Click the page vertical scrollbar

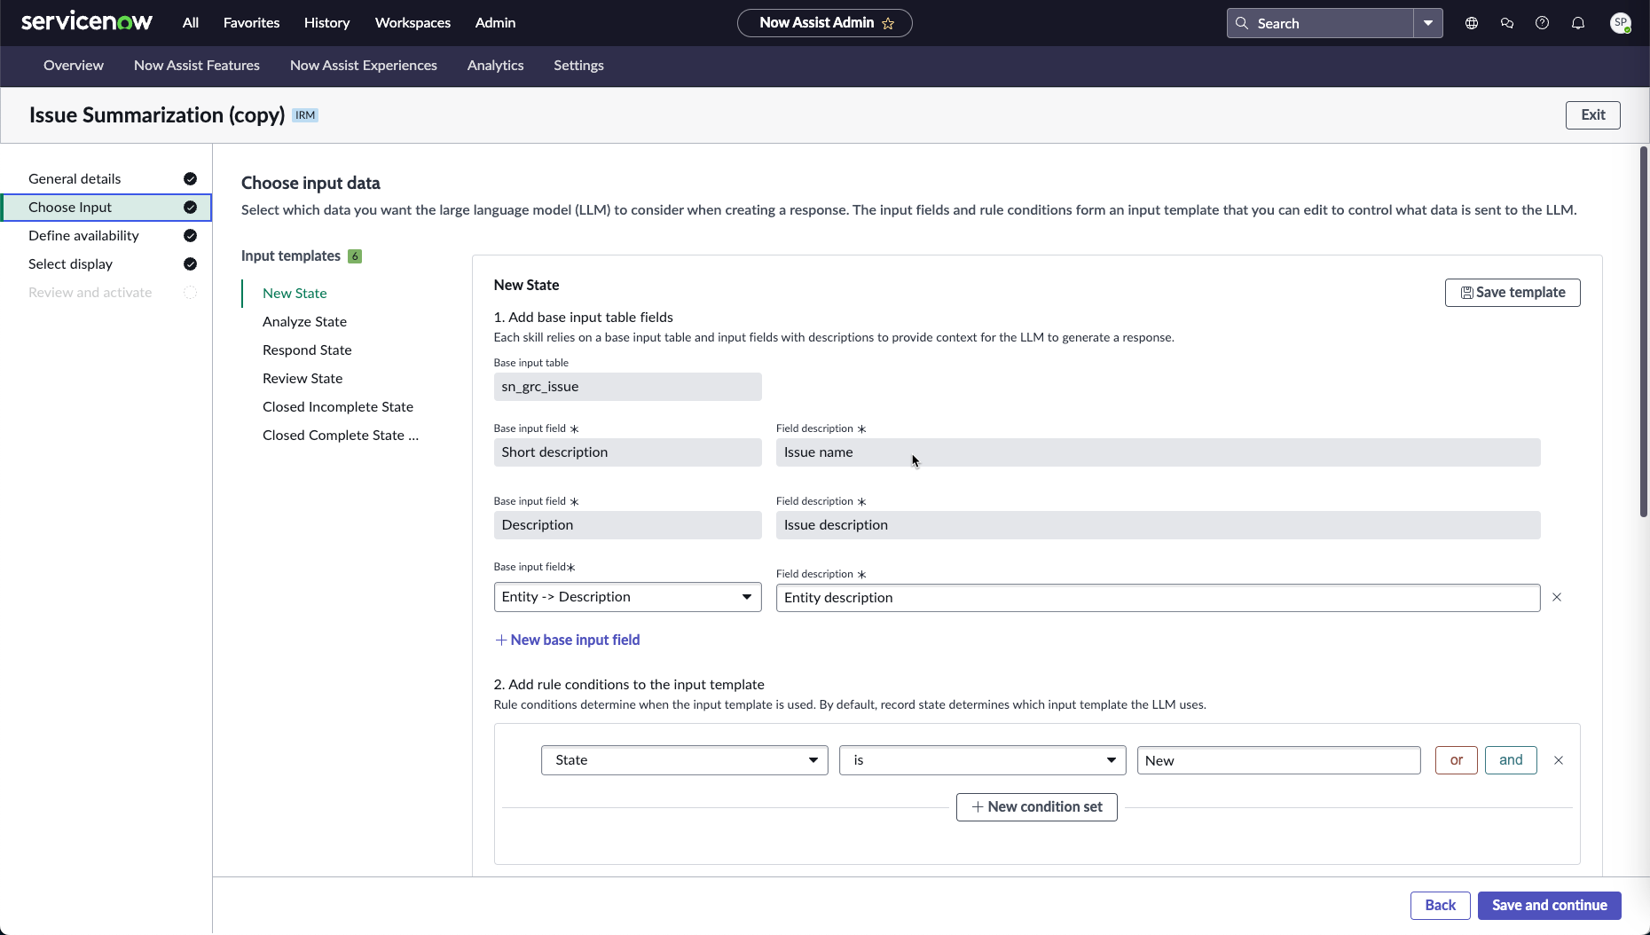tap(1643, 332)
